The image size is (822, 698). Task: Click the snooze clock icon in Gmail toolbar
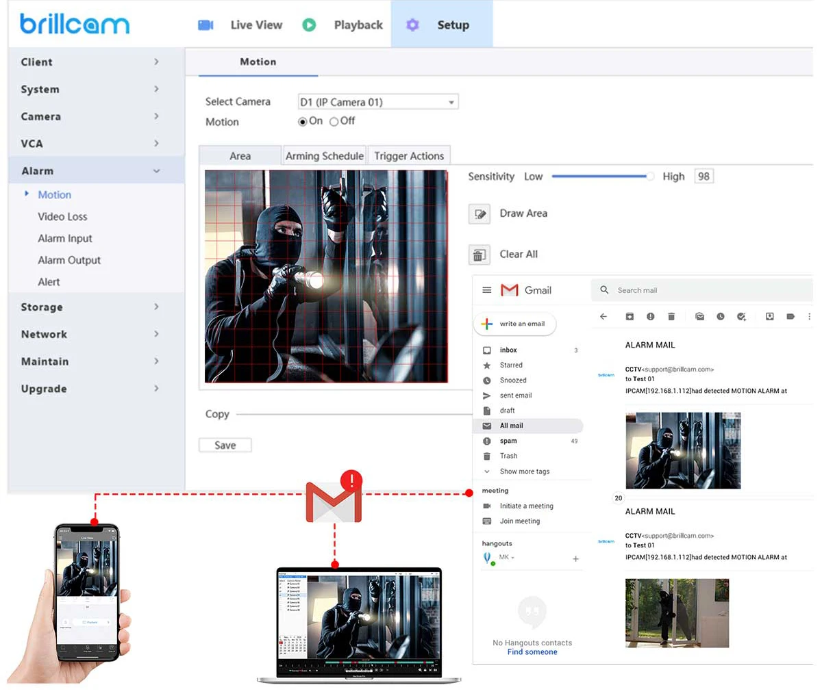point(721,317)
